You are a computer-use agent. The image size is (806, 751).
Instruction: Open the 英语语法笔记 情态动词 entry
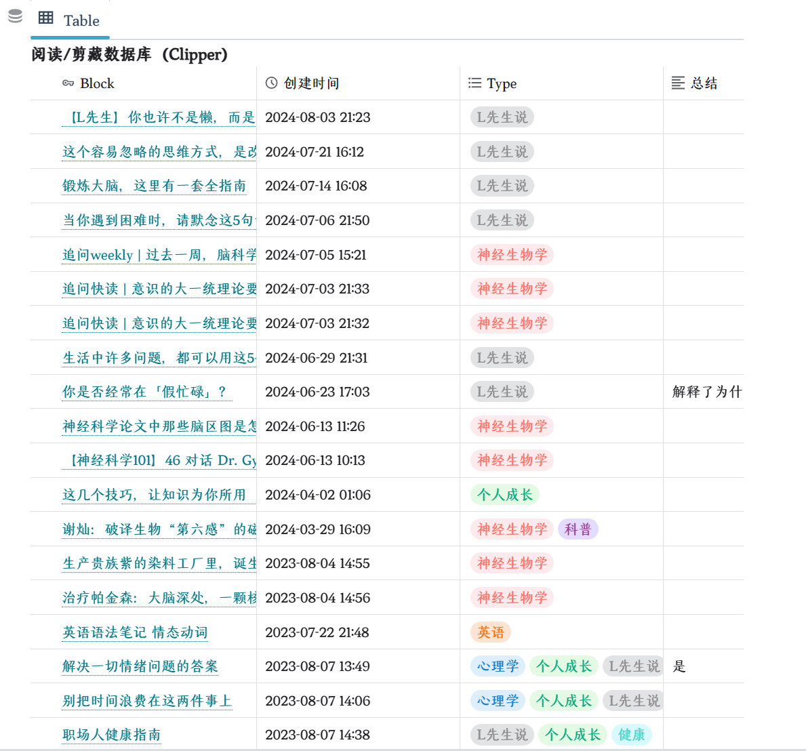[x=137, y=632]
